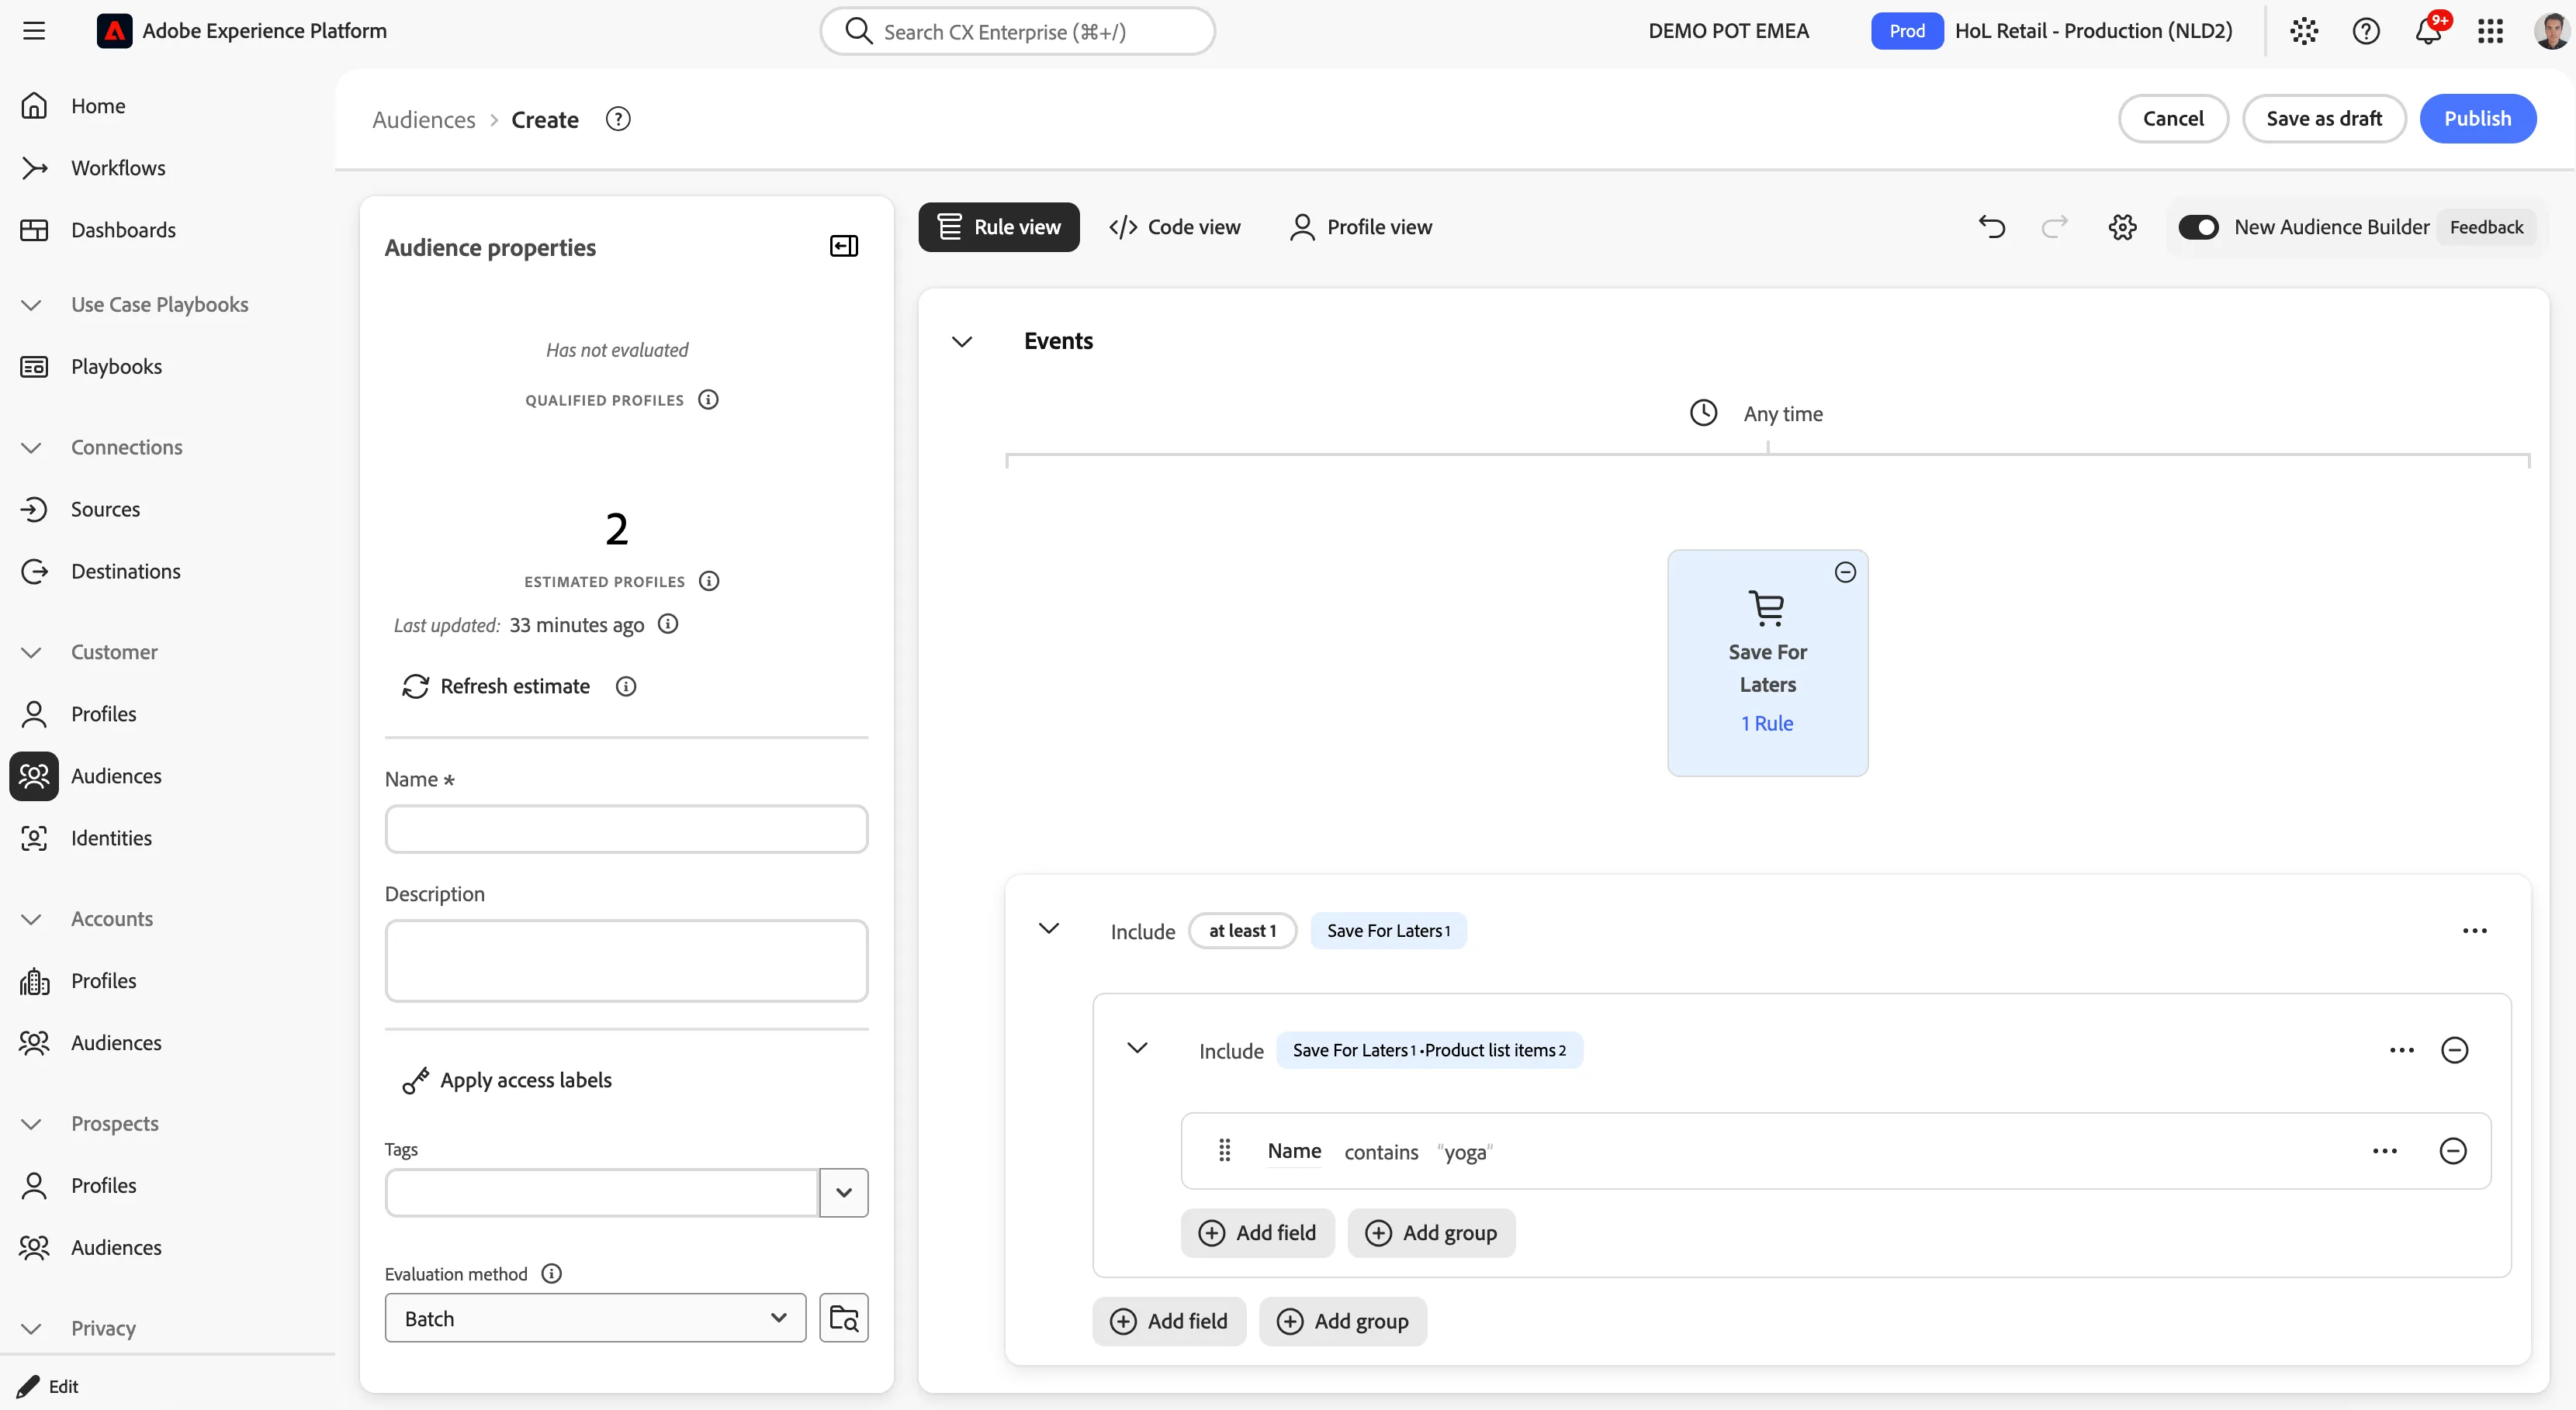Open the help question mark in header
Image resolution: width=2576 pixels, height=1410 pixels.
[x=2366, y=31]
